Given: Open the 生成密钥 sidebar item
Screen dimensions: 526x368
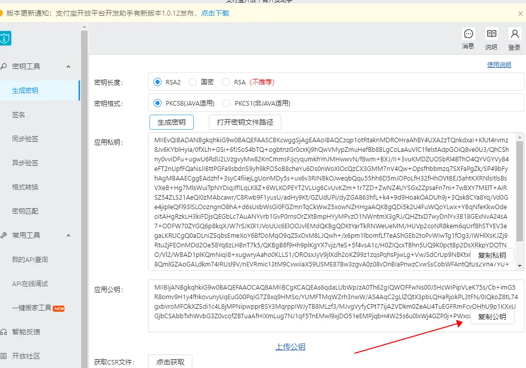Looking at the screenshot, I should tap(40, 90).
